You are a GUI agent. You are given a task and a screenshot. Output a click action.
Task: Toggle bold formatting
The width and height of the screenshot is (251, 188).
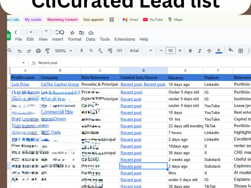190,51
